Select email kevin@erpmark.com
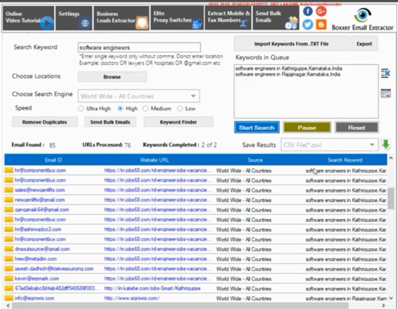The image size is (398, 309). [x=37, y=278]
